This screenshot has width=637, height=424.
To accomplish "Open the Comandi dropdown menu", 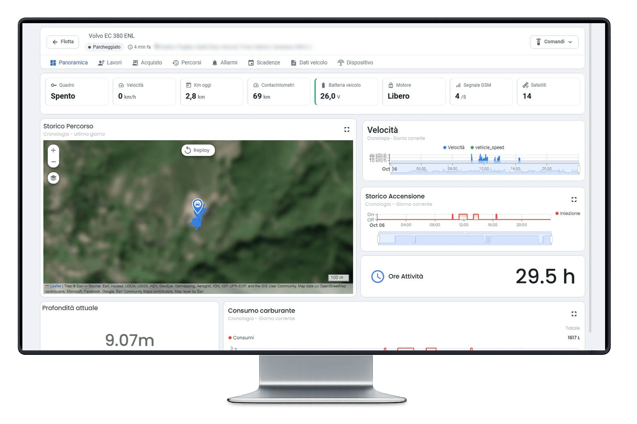I will coord(554,42).
